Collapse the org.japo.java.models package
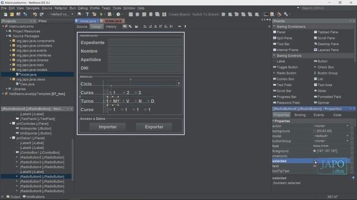Screen dimensions: 357x200 (10, 69)
